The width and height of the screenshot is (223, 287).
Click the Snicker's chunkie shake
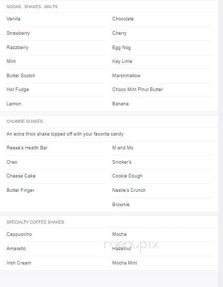tap(122, 162)
